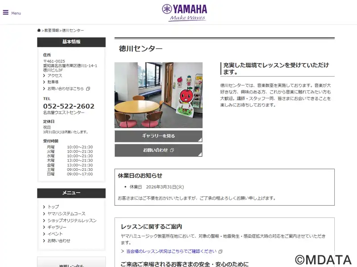Click the 休業日 2026年3月31日(火) entry
The height and width of the screenshot is (267, 357).
pyautogui.click(x=157, y=187)
